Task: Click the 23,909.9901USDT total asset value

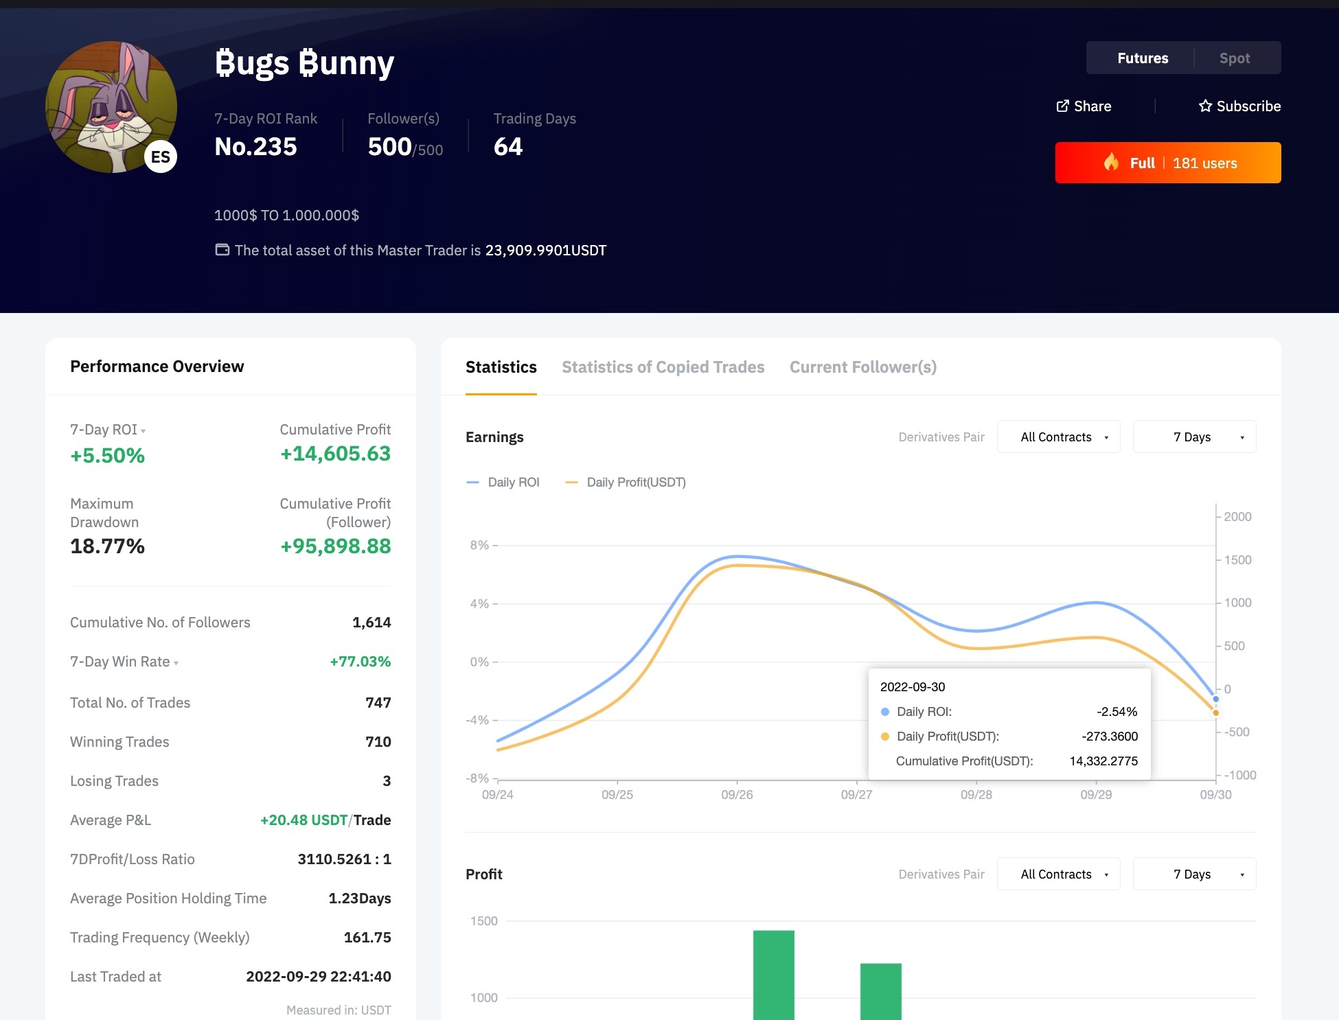Action: tap(546, 250)
